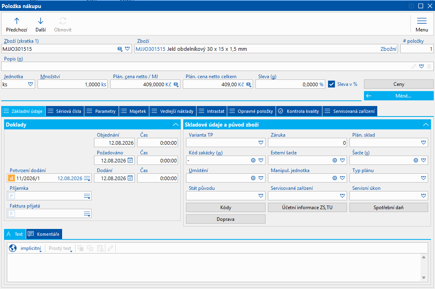Click text area scrollbar down arrow
The height and width of the screenshot is (289, 435).
[x=424, y=278]
